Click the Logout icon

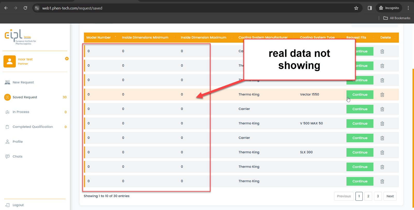(x=8, y=205)
